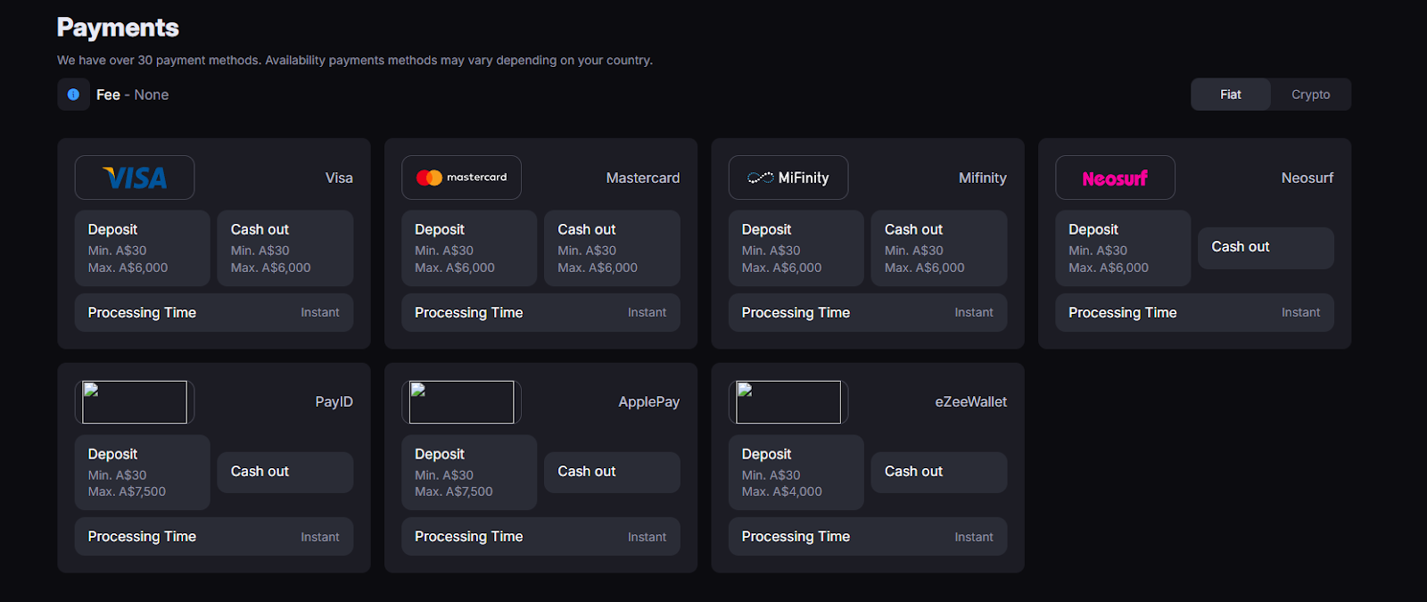Viewport: 1427px width, 602px height.
Task: Select the Mifinity Deposit box
Action: click(796, 248)
